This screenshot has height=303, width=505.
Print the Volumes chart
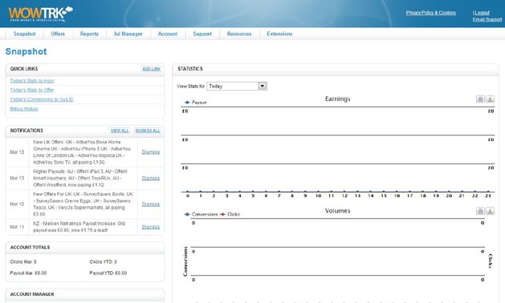480,211
